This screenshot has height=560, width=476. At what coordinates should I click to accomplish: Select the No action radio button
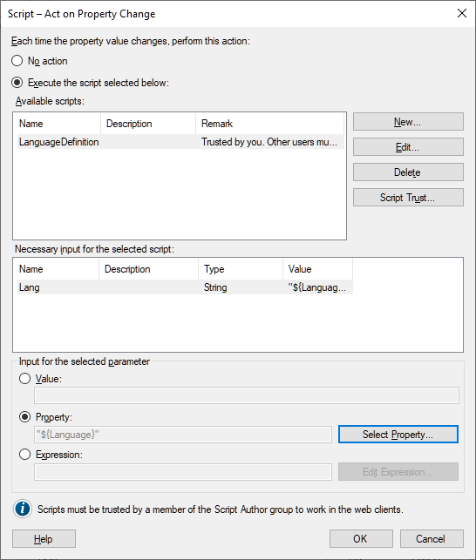[x=17, y=61]
